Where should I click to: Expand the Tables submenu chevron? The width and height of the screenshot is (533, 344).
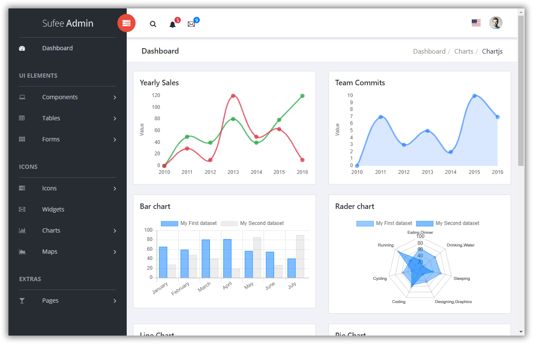click(x=114, y=119)
